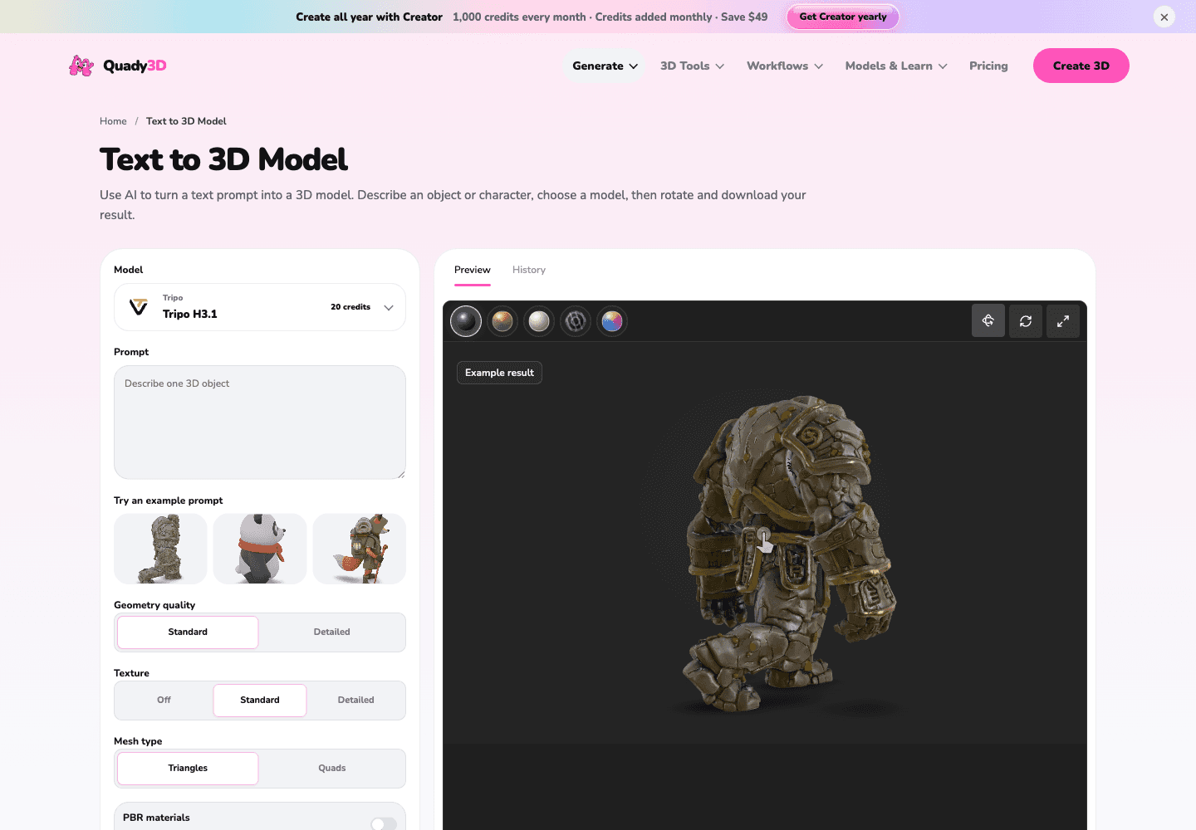The height and width of the screenshot is (830, 1196).
Task: Focus the prompt text box
Action: click(260, 422)
